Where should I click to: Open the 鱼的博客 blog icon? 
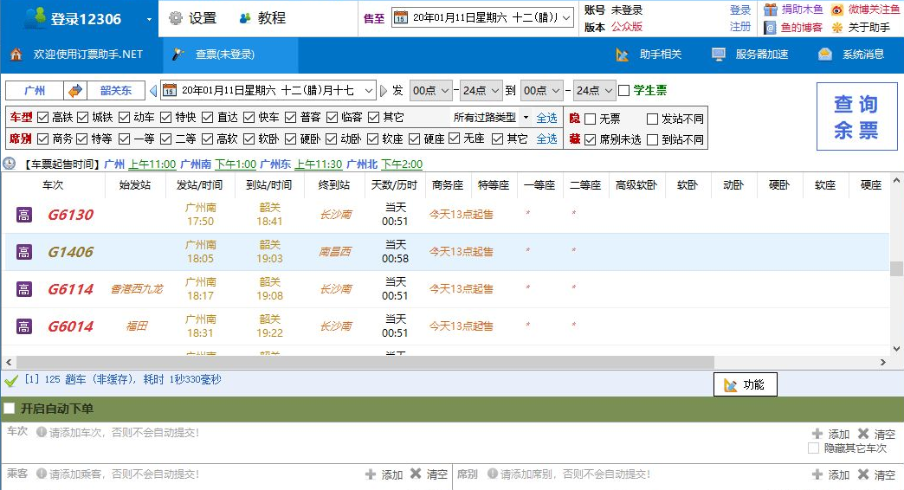point(771,27)
